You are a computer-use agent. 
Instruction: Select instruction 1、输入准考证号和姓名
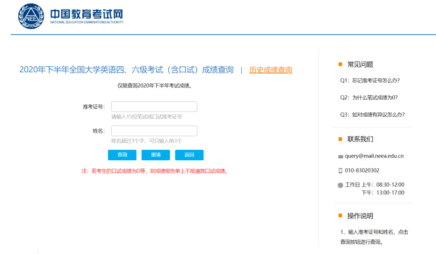point(374,237)
